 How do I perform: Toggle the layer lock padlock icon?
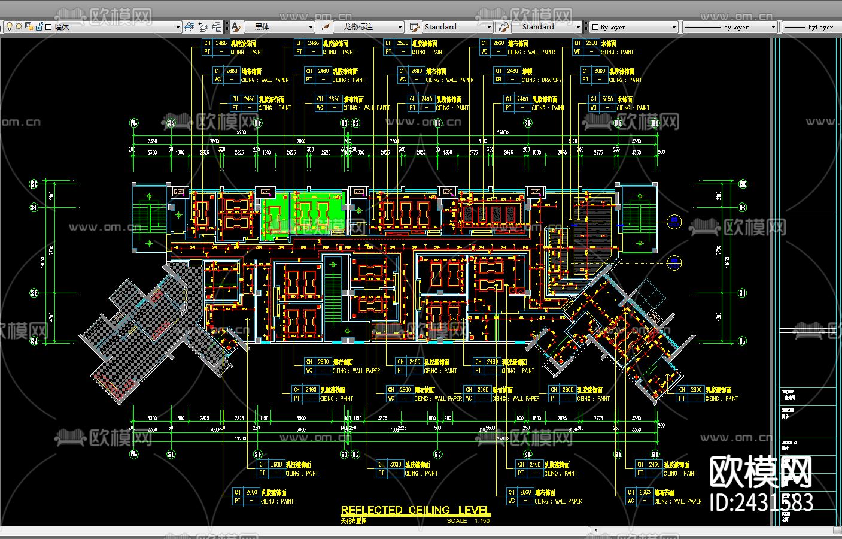pos(39,27)
